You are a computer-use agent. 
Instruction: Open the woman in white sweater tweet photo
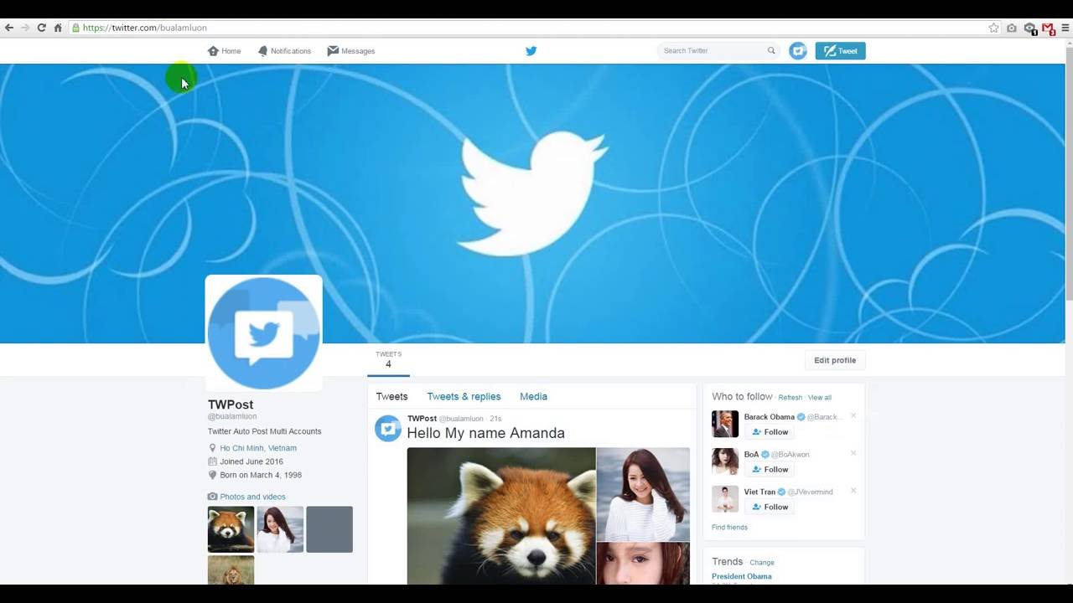click(x=643, y=494)
